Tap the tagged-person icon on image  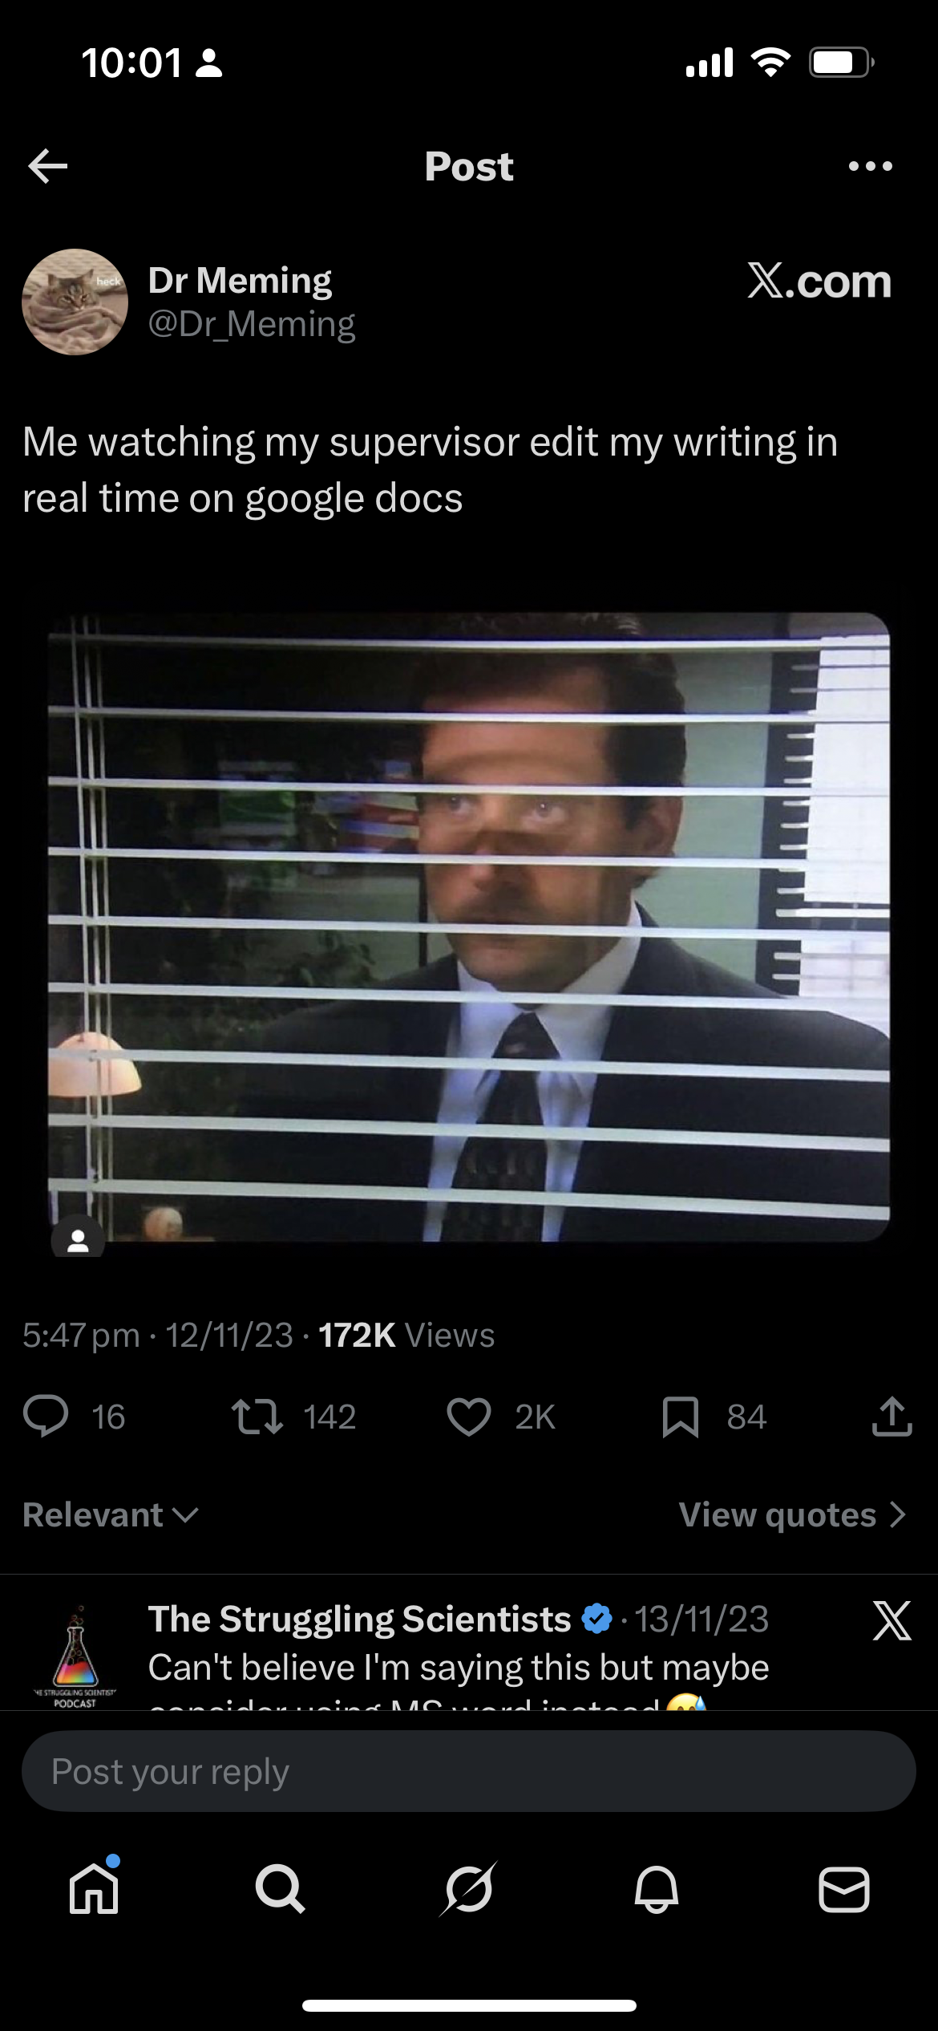78,1240
